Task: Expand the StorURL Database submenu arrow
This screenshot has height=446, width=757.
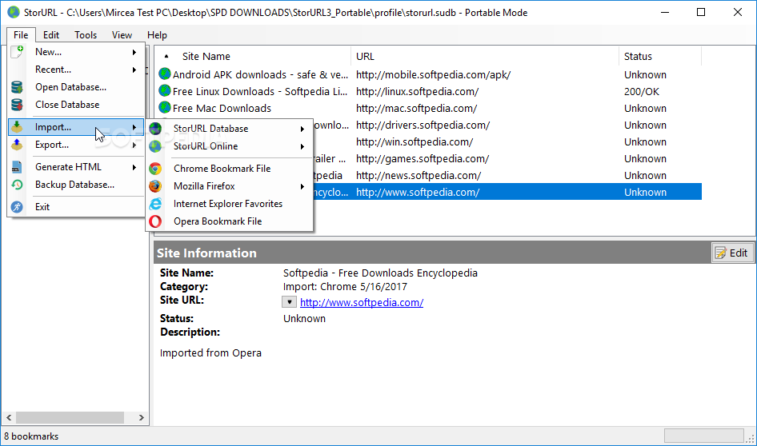Action: click(x=302, y=129)
